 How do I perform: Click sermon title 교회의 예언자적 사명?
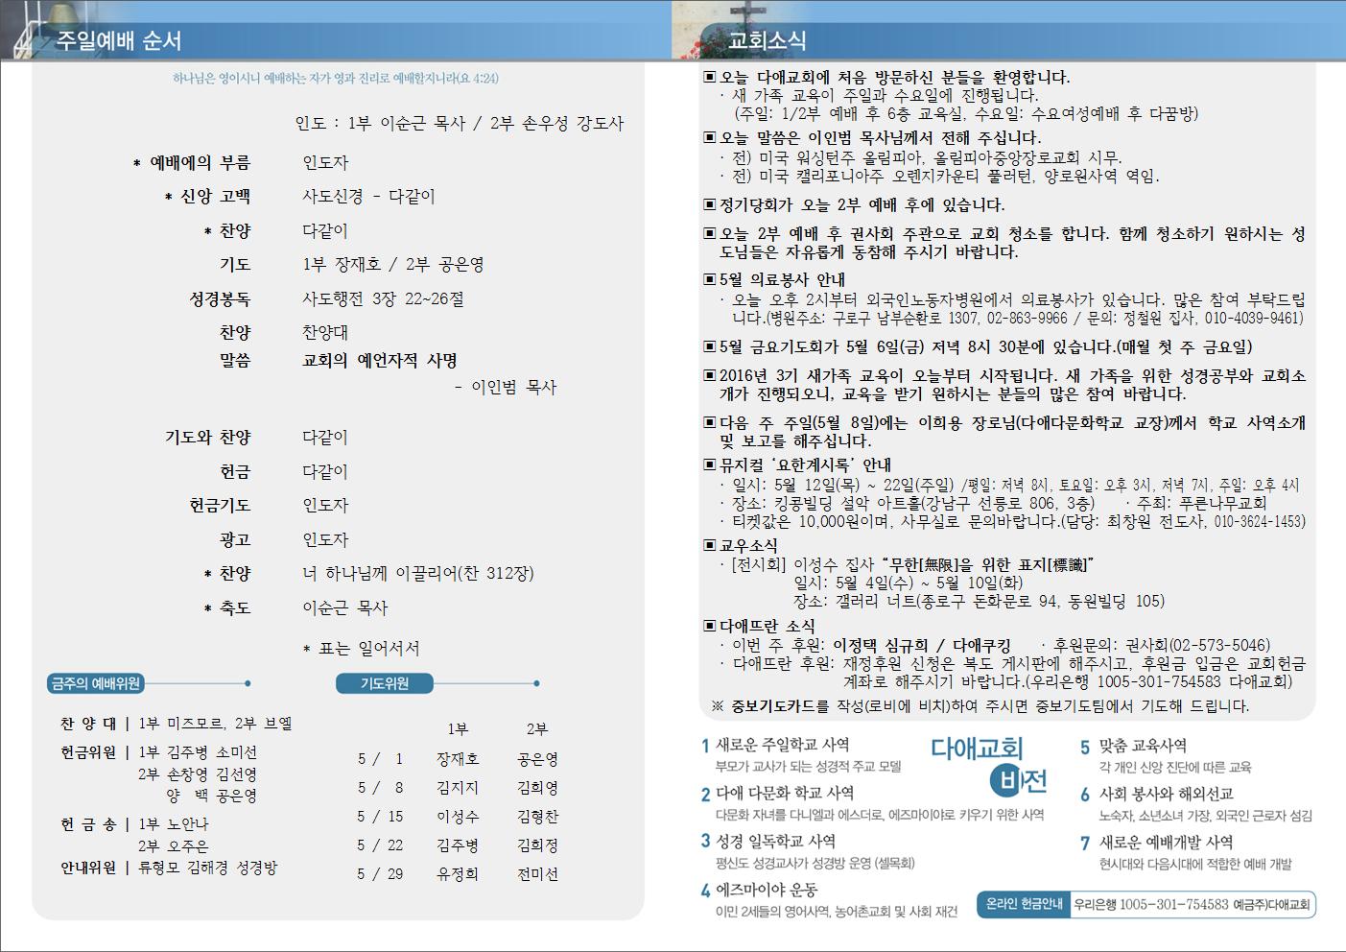tap(380, 361)
